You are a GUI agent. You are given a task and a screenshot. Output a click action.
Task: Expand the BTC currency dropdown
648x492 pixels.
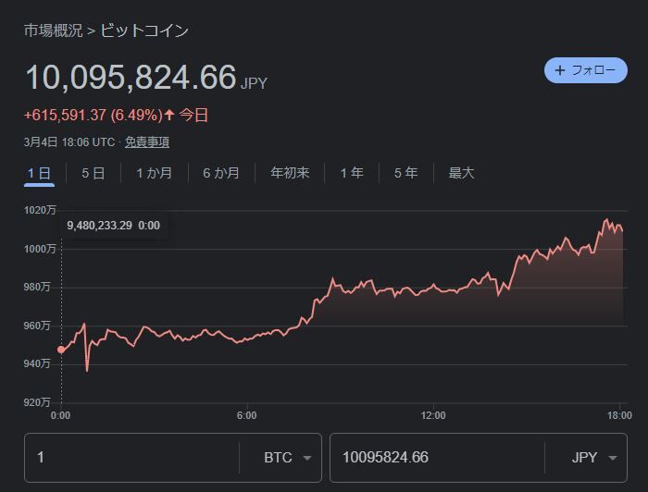point(287,458)
